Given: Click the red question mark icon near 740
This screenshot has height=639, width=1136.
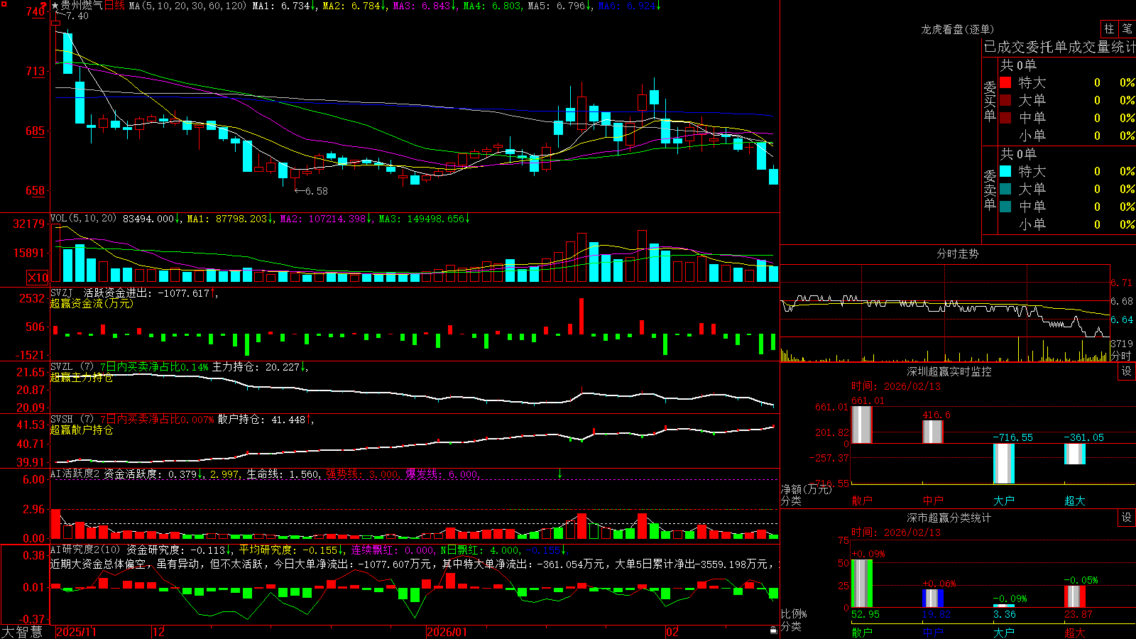Looking at the screenshot, I should (43, 6).
